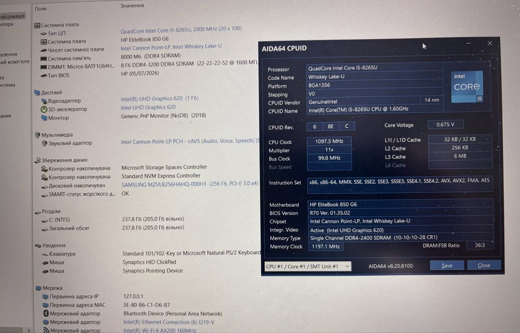Minimize the AIDA64 CPUID window
Image resolution: width=520 pixels, height=333 pixels.
tap(469, 43)
